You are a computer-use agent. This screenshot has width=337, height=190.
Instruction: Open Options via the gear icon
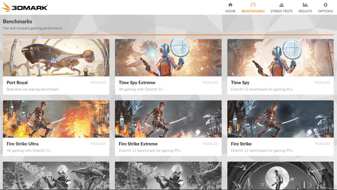325,5
